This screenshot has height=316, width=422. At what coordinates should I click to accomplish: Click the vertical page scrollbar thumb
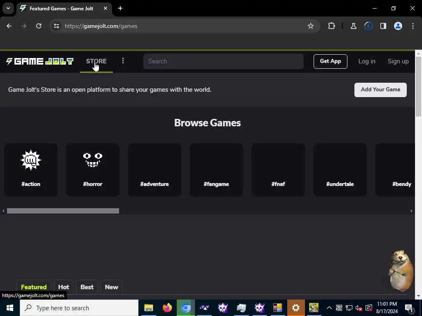coord(419,86)
